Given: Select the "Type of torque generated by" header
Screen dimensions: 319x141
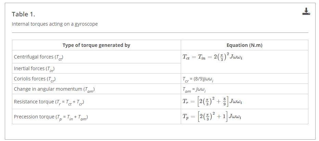Looking at the screenshot, I should pyautogui.click(x=96, y=45).
